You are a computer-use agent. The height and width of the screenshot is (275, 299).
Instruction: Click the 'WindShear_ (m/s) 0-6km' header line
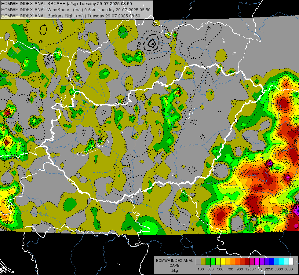point(76,10)
